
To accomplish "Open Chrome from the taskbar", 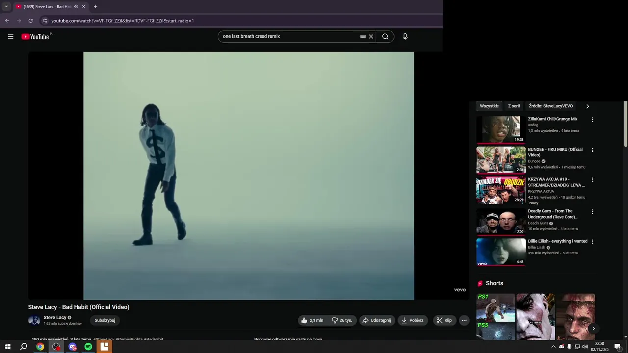I will pyautogui.click(x=40, y=347).
